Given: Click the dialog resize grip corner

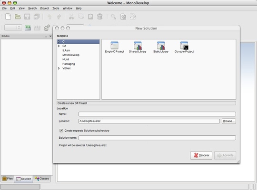Looking at the screenshot, I should pyautogui.click(x=238, y=161).
